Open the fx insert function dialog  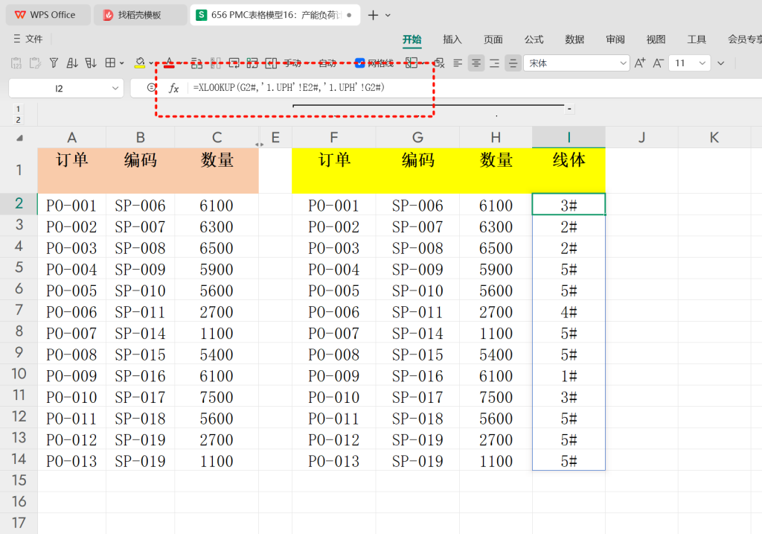coord(173,88)
